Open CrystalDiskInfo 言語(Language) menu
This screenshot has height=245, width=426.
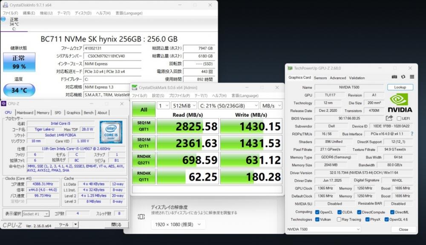129,13
